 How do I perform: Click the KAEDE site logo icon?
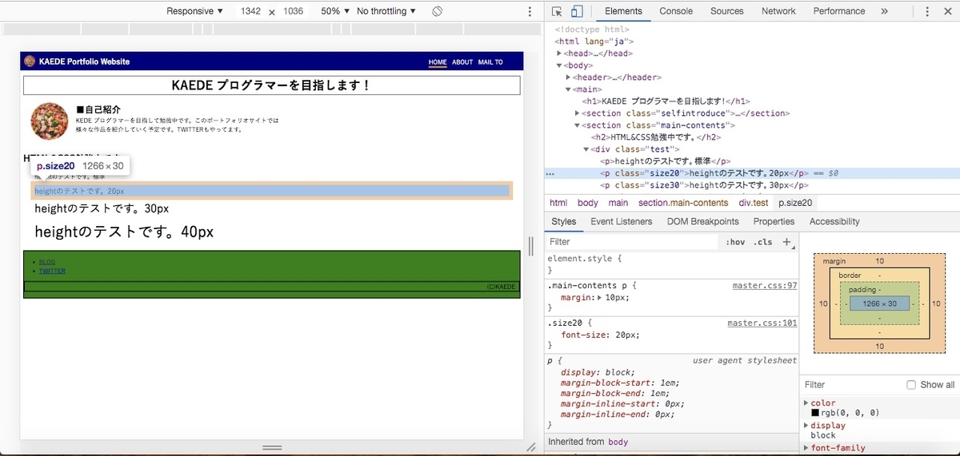coord(30,61)
